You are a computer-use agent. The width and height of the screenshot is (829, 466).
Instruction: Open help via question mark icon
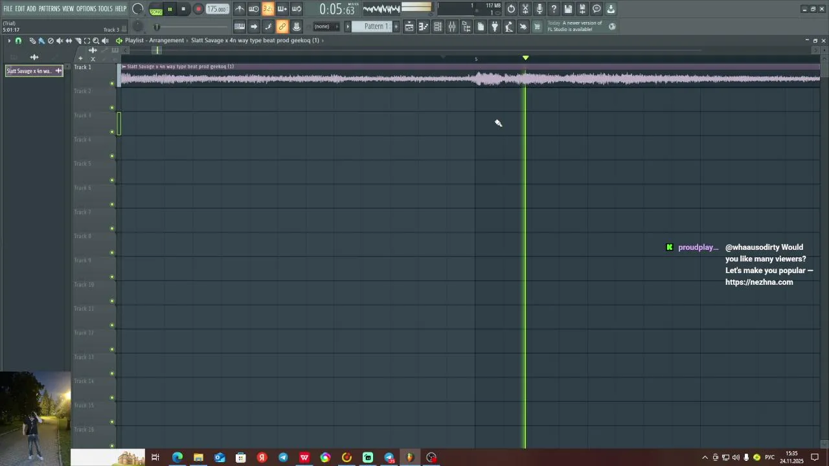tap(554, 9)
